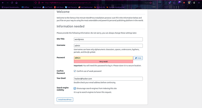Open the OffSec bookmark
This screenshot has width=202, height=108.
[25, 7]
